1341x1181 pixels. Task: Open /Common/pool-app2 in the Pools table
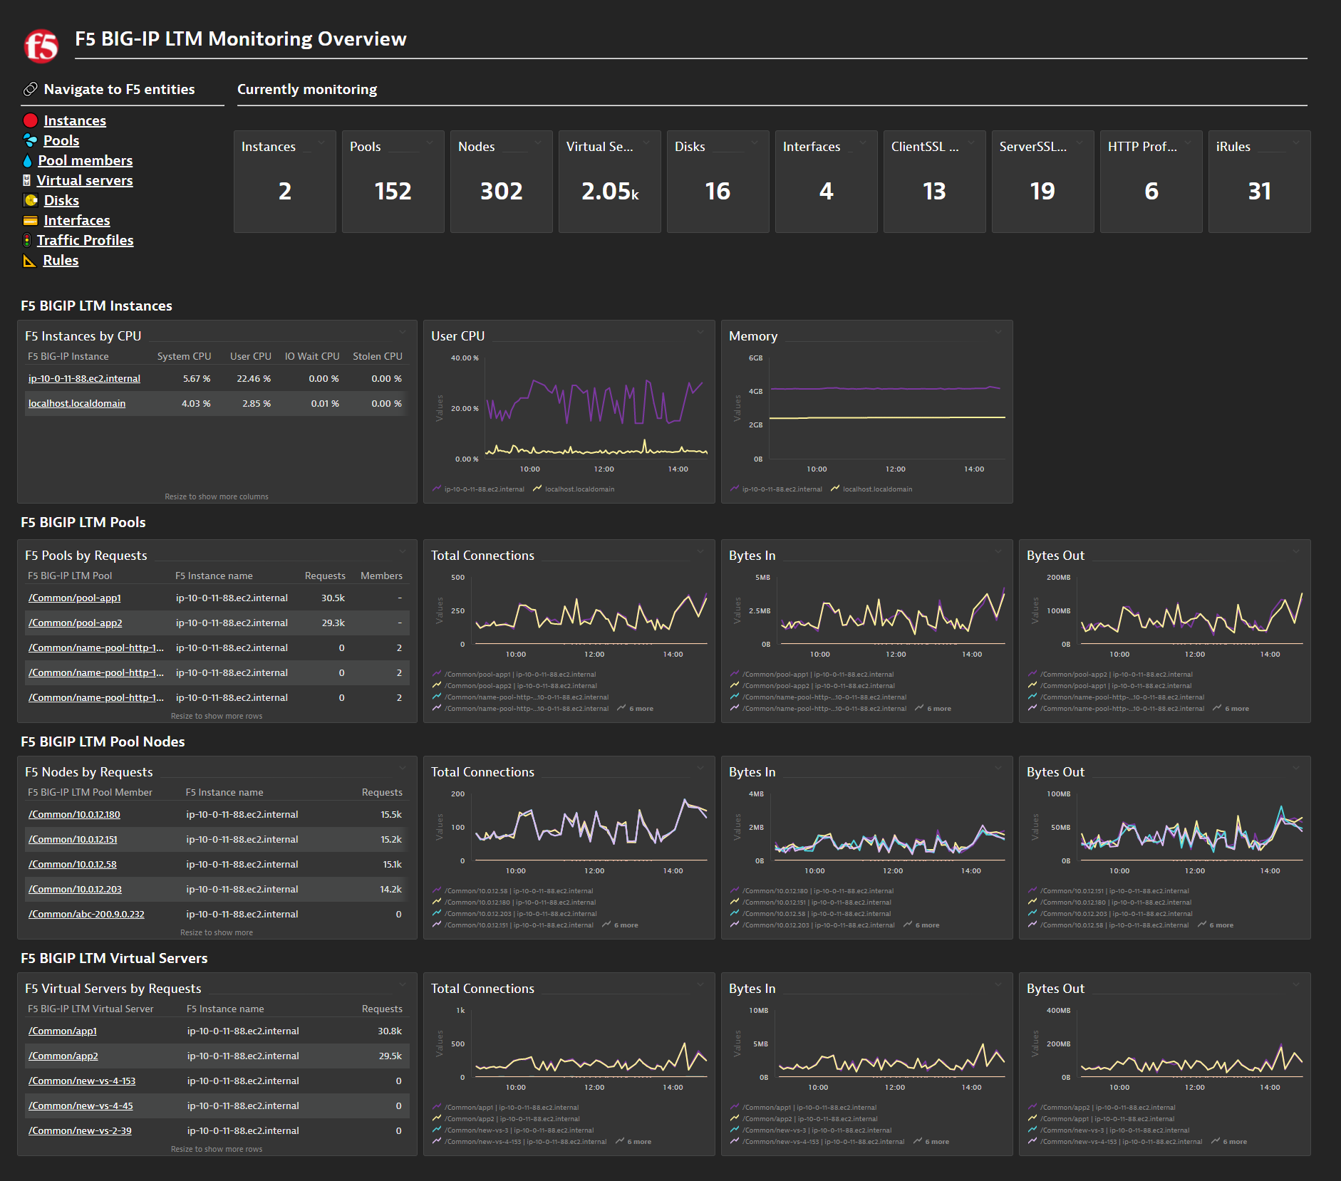tap(76, 623)
